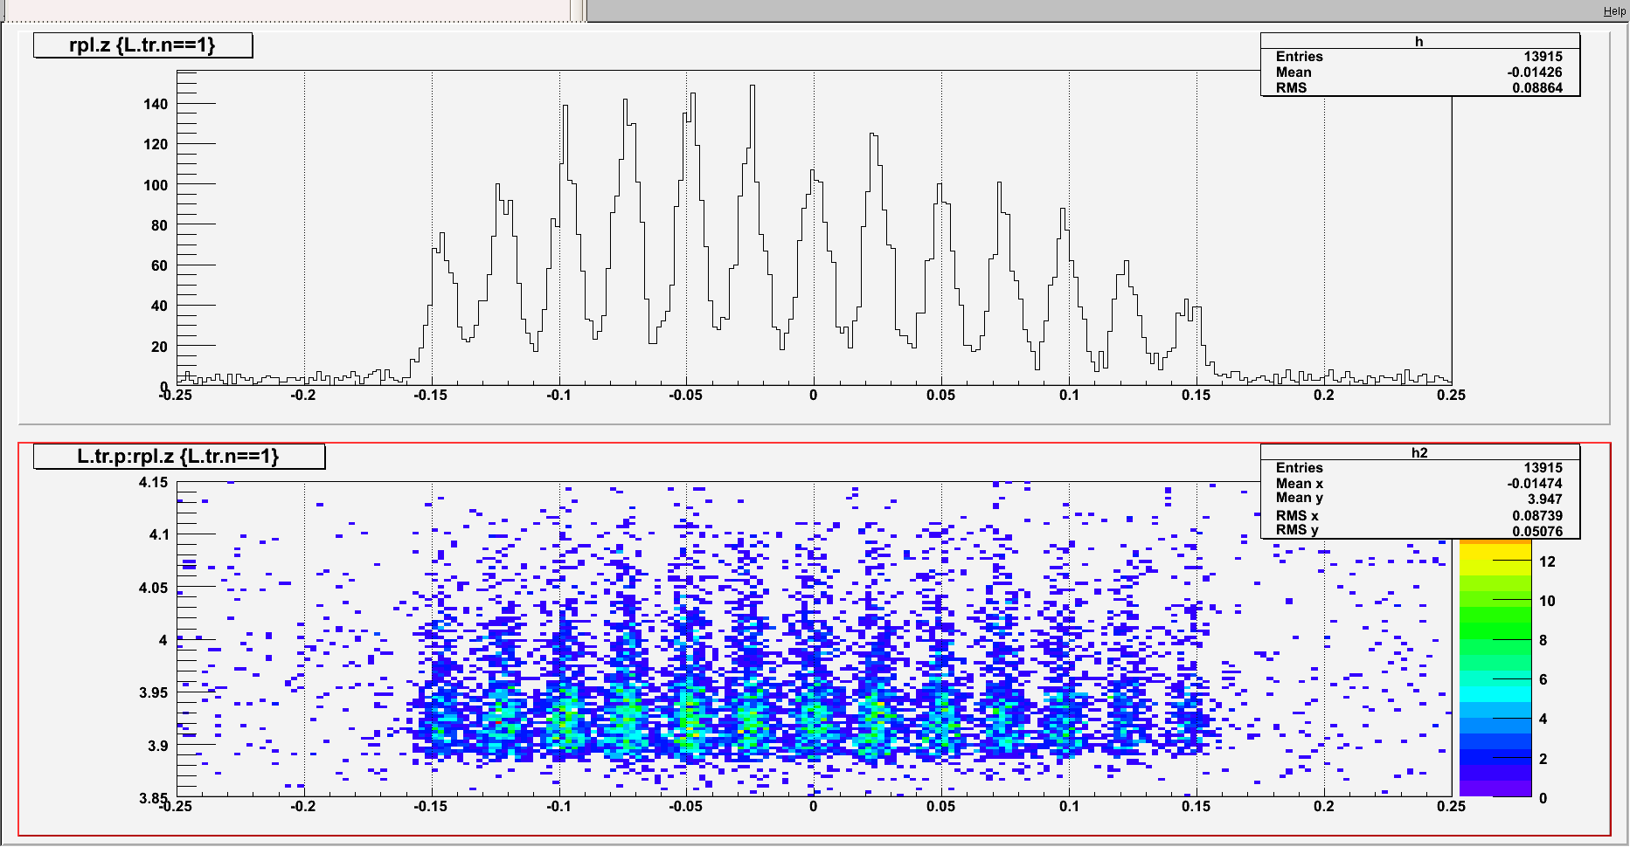This screenshot has height=847, width=1630.
Task: Click the Entries 13915 row in h2 stats
Action: click(x=1420, y=468)
